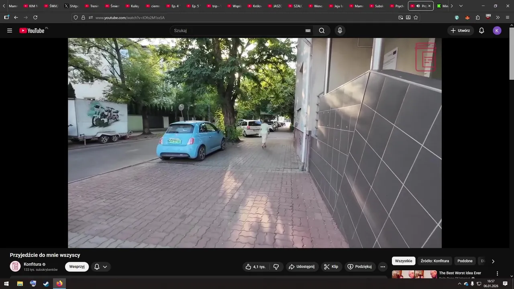Viewport: 514px width, 289px height.
Task: Click the video player frame
Action: tap(255, 143)
